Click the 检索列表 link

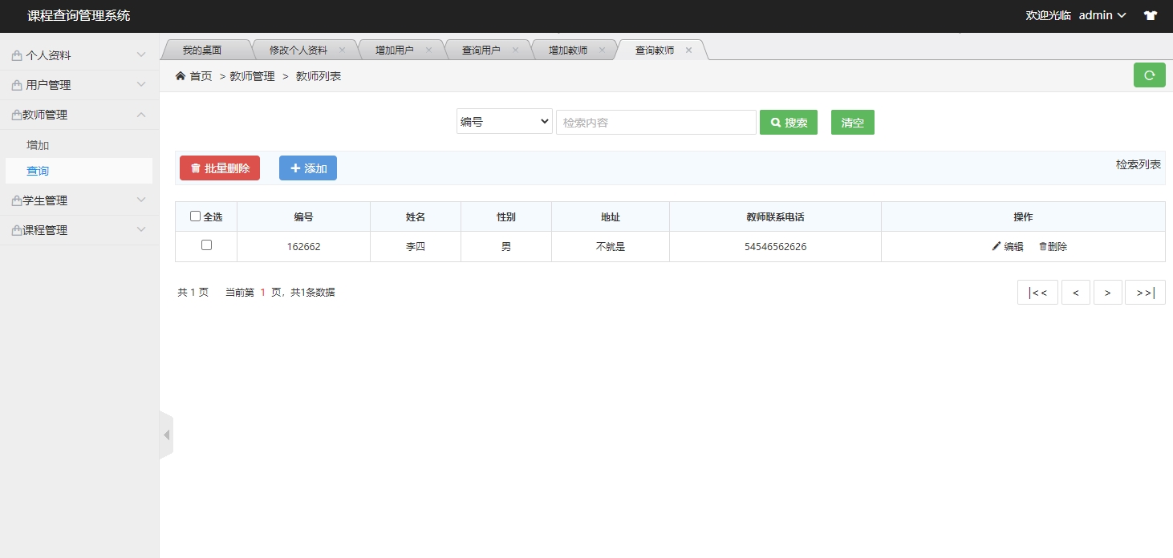[1139, 164]
